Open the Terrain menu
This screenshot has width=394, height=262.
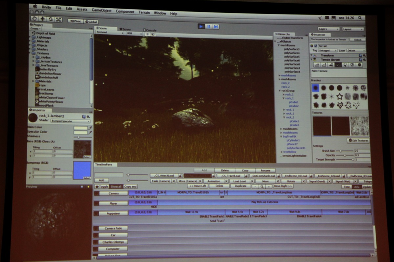144,12
